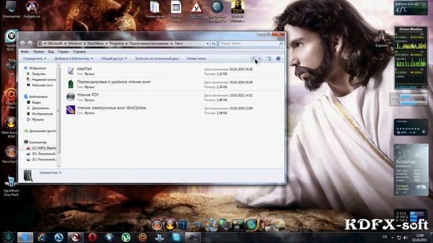Select Библиотеки in the navigation pane
433x243 pixels.
pyautogui.click(x=38, y=97)
